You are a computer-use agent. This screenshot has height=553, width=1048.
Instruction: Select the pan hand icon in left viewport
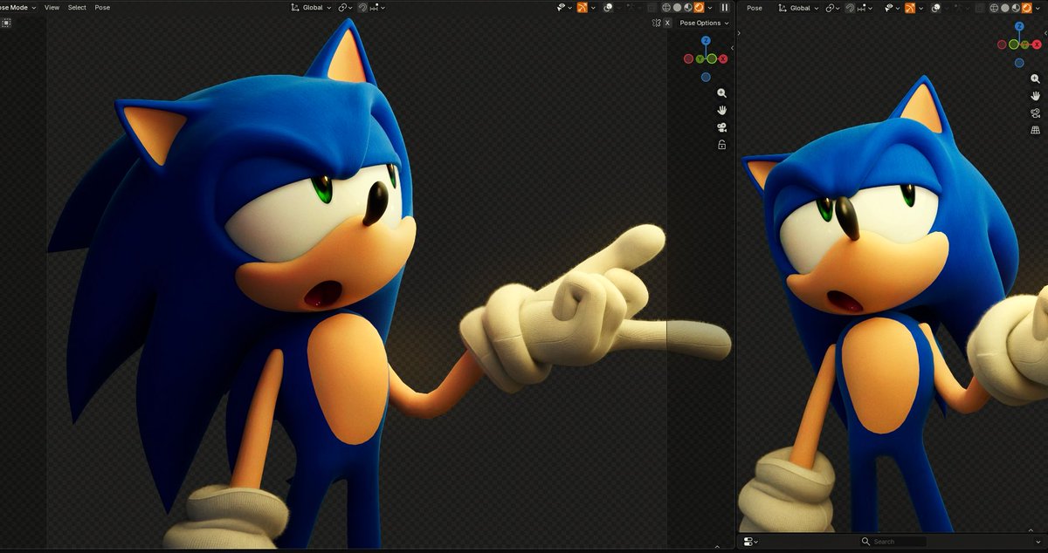(x=722, y=110)
